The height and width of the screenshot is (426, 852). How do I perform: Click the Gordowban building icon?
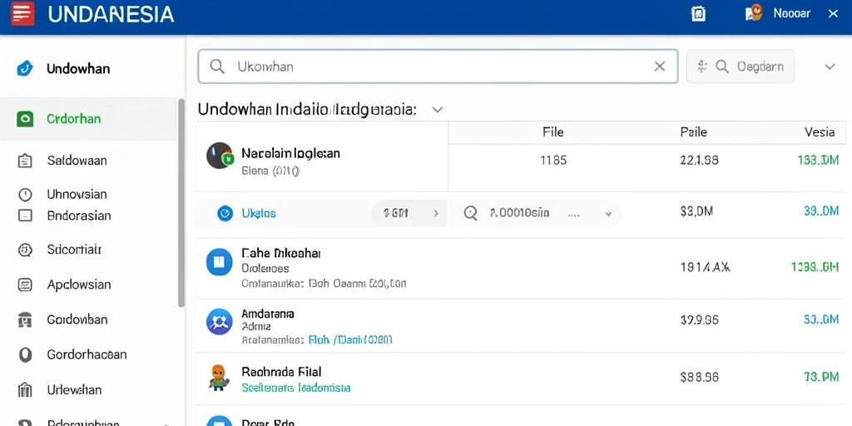[x=25, y=320]
